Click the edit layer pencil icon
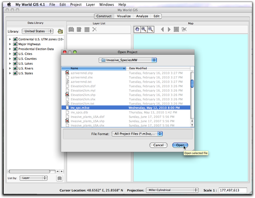Viewport: 255px width, 198px height. (79, 30)
